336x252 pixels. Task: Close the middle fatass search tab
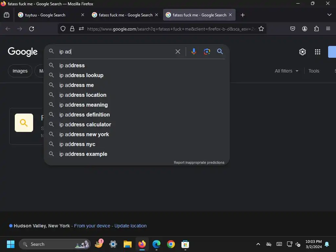157,15
